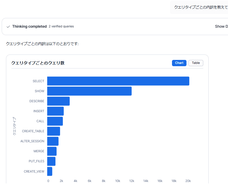This screenshot has width=228, height=188.
Task: Click the SELECT bar in the chart
Action: 118,81
